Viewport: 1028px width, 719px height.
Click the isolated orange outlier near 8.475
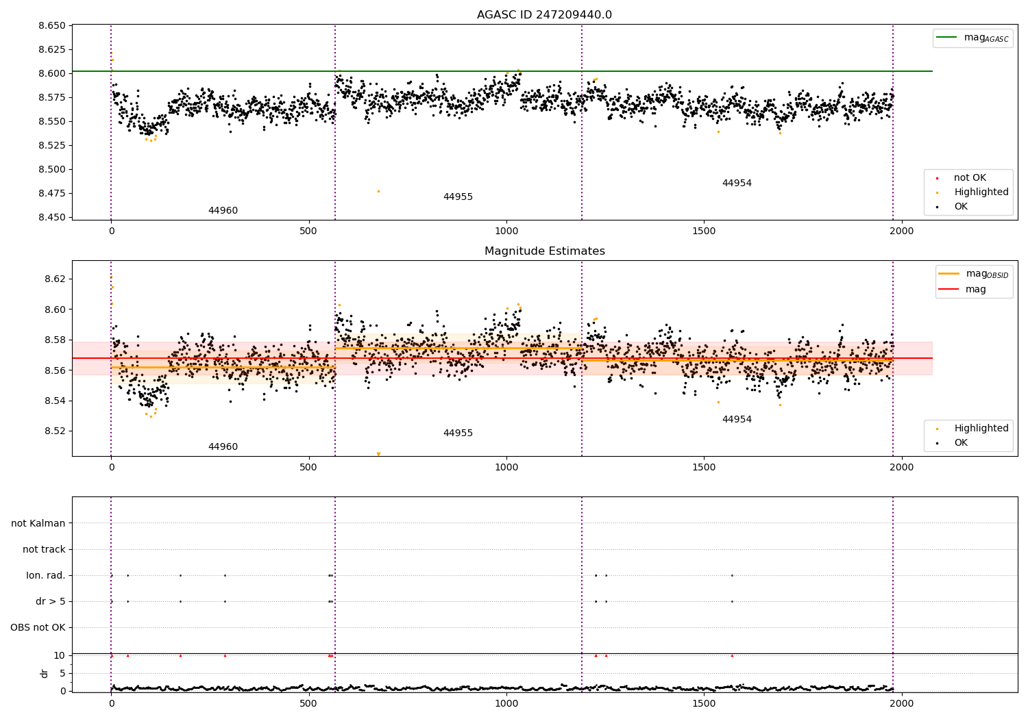tap(378, 191)
